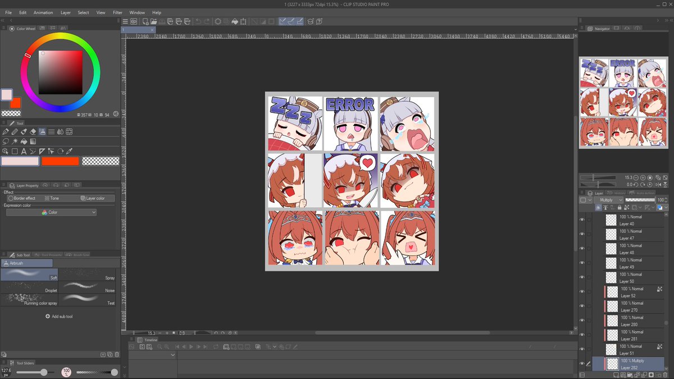Enable the Tone effect in Layer Property
The height and width of the screenshot is (379, 674).
(x=51, y=198)
